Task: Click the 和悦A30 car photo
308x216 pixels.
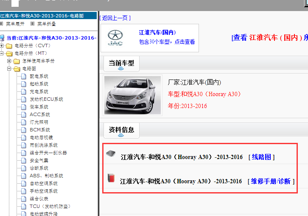Action: (133, 95)
